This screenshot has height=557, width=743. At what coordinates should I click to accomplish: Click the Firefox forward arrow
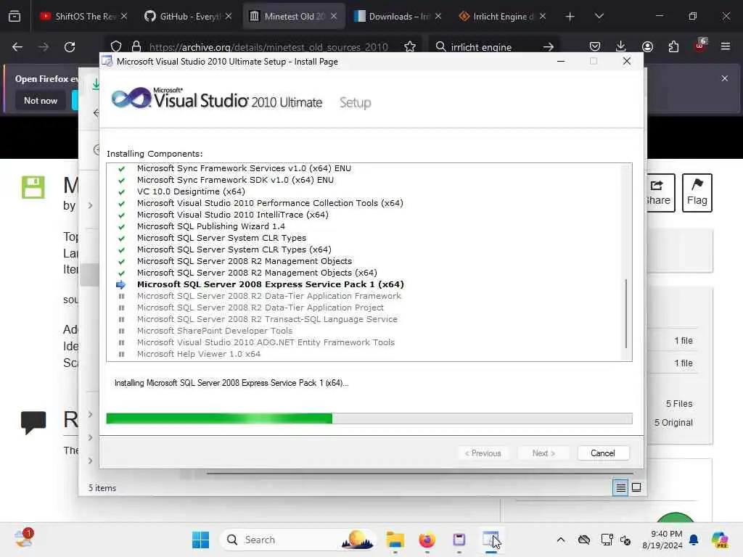coord(44,47)
